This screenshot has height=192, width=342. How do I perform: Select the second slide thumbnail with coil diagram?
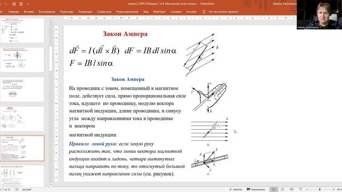[x=22, y=60]
